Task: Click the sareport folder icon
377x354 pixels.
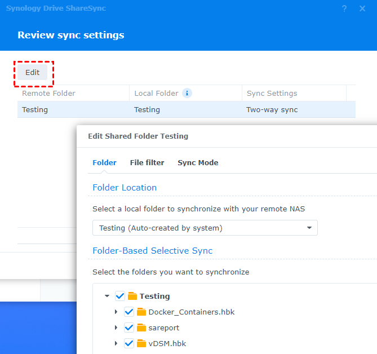Action: click(141, 328)
